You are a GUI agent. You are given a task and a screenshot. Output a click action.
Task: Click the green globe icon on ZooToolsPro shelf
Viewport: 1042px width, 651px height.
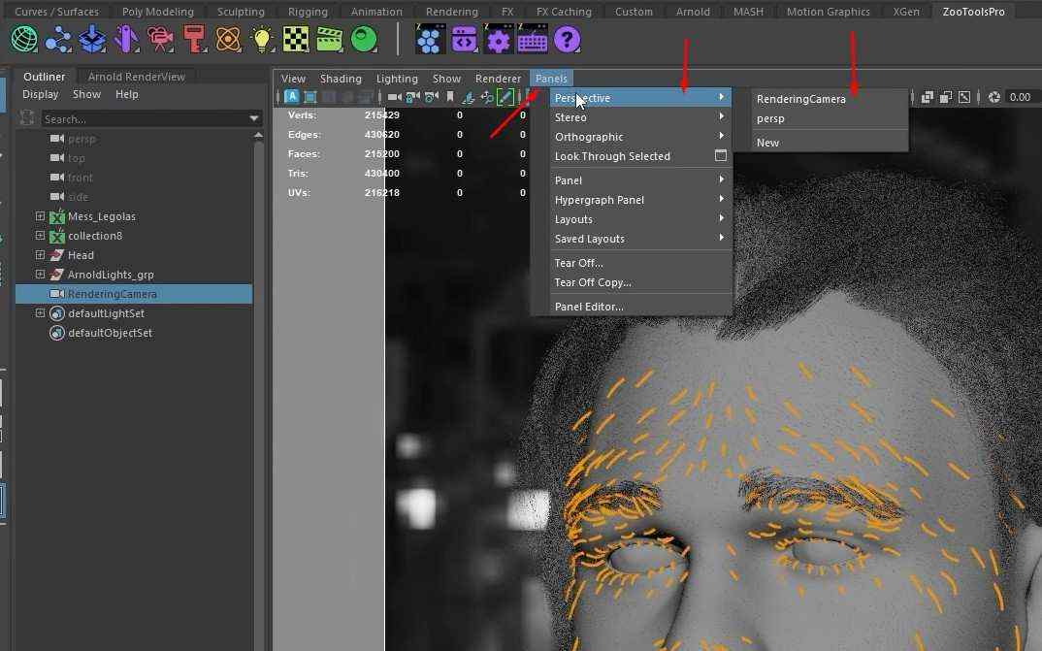[x=24, y=40]
